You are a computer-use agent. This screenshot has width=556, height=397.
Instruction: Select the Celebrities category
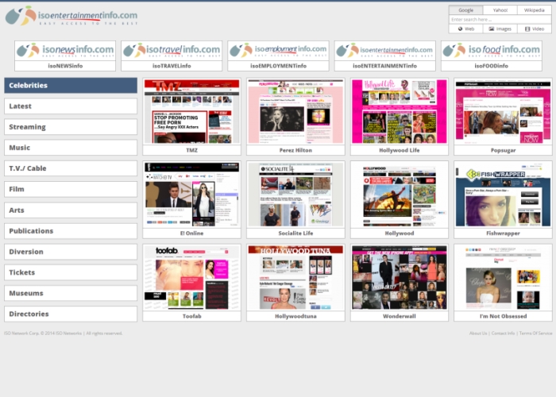[x=71, y=86]
